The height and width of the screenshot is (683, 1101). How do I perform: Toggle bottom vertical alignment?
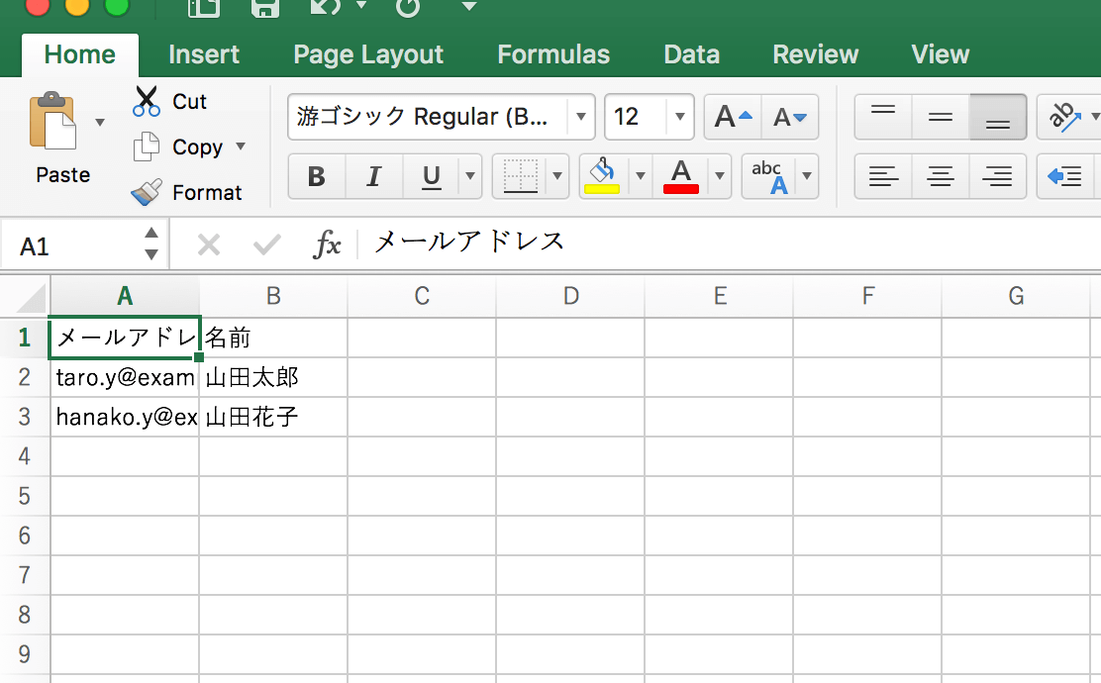[x=996, y=116]
